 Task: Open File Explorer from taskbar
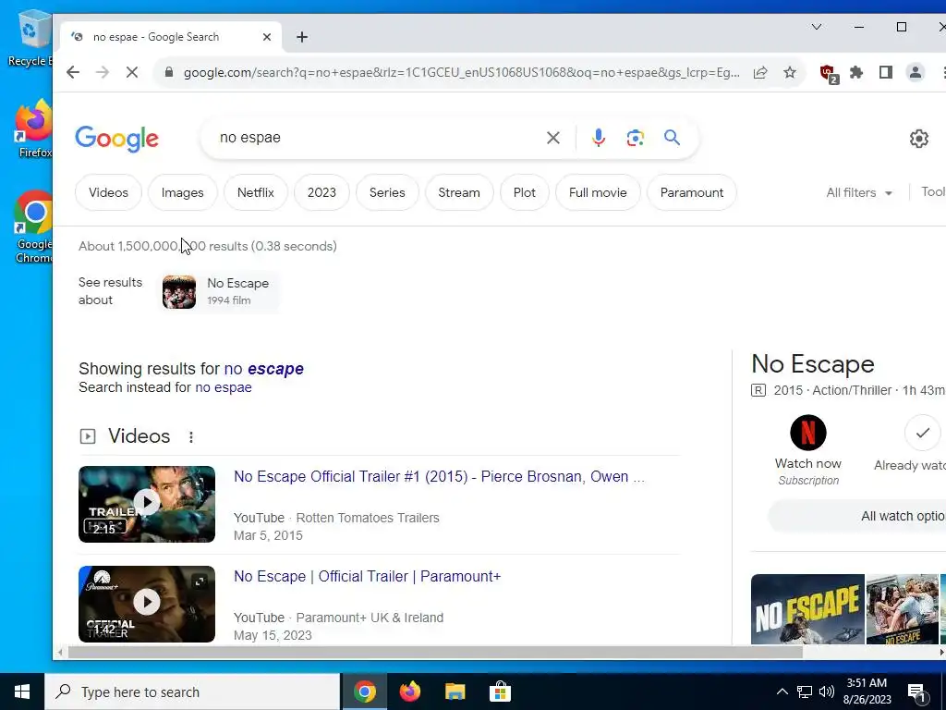pos(455,692)
